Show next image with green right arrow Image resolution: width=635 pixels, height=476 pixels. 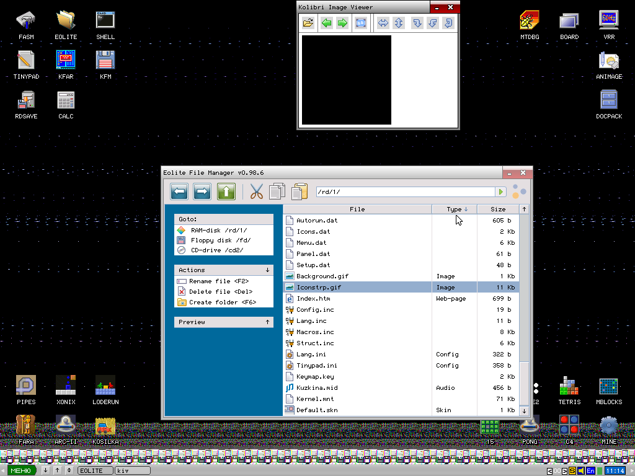pyautogui.click(x=342, y=24)
